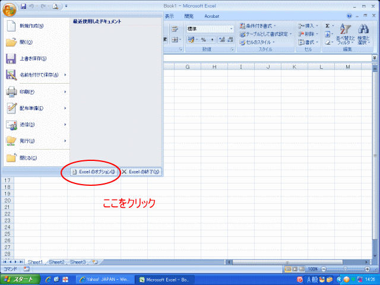The height and width of the screenshot is (285, 380).
Task: Click the Accounting Number Format icon
Action: click(x=192, y=40)
